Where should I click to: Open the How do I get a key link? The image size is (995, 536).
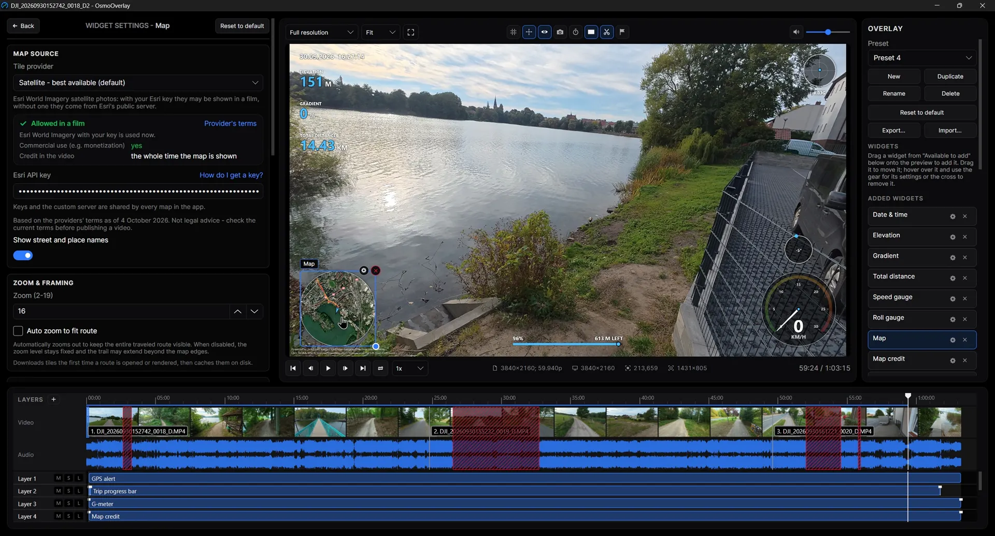[231, 175]
